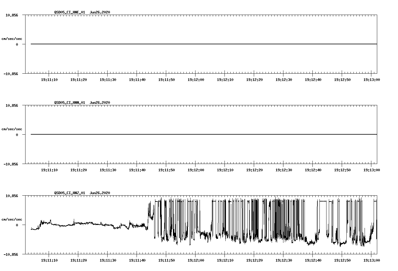Click 19:11:50 time label under HNE chart

[166, 80]
